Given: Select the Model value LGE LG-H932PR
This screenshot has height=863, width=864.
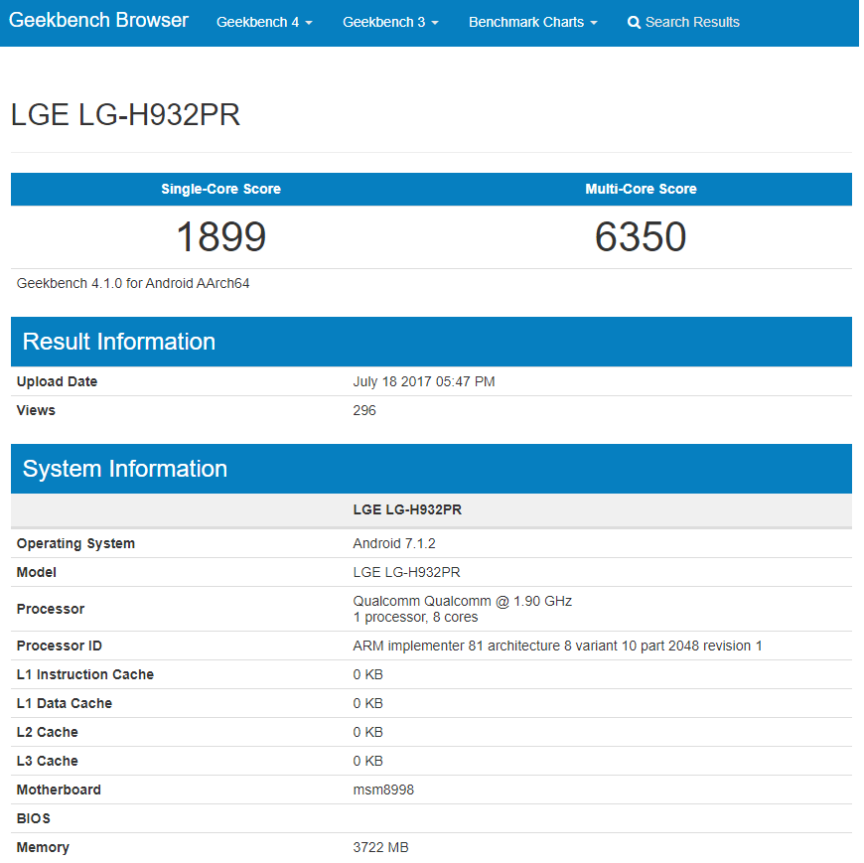Looking at the screenshot, I should (x=406, y=572).
